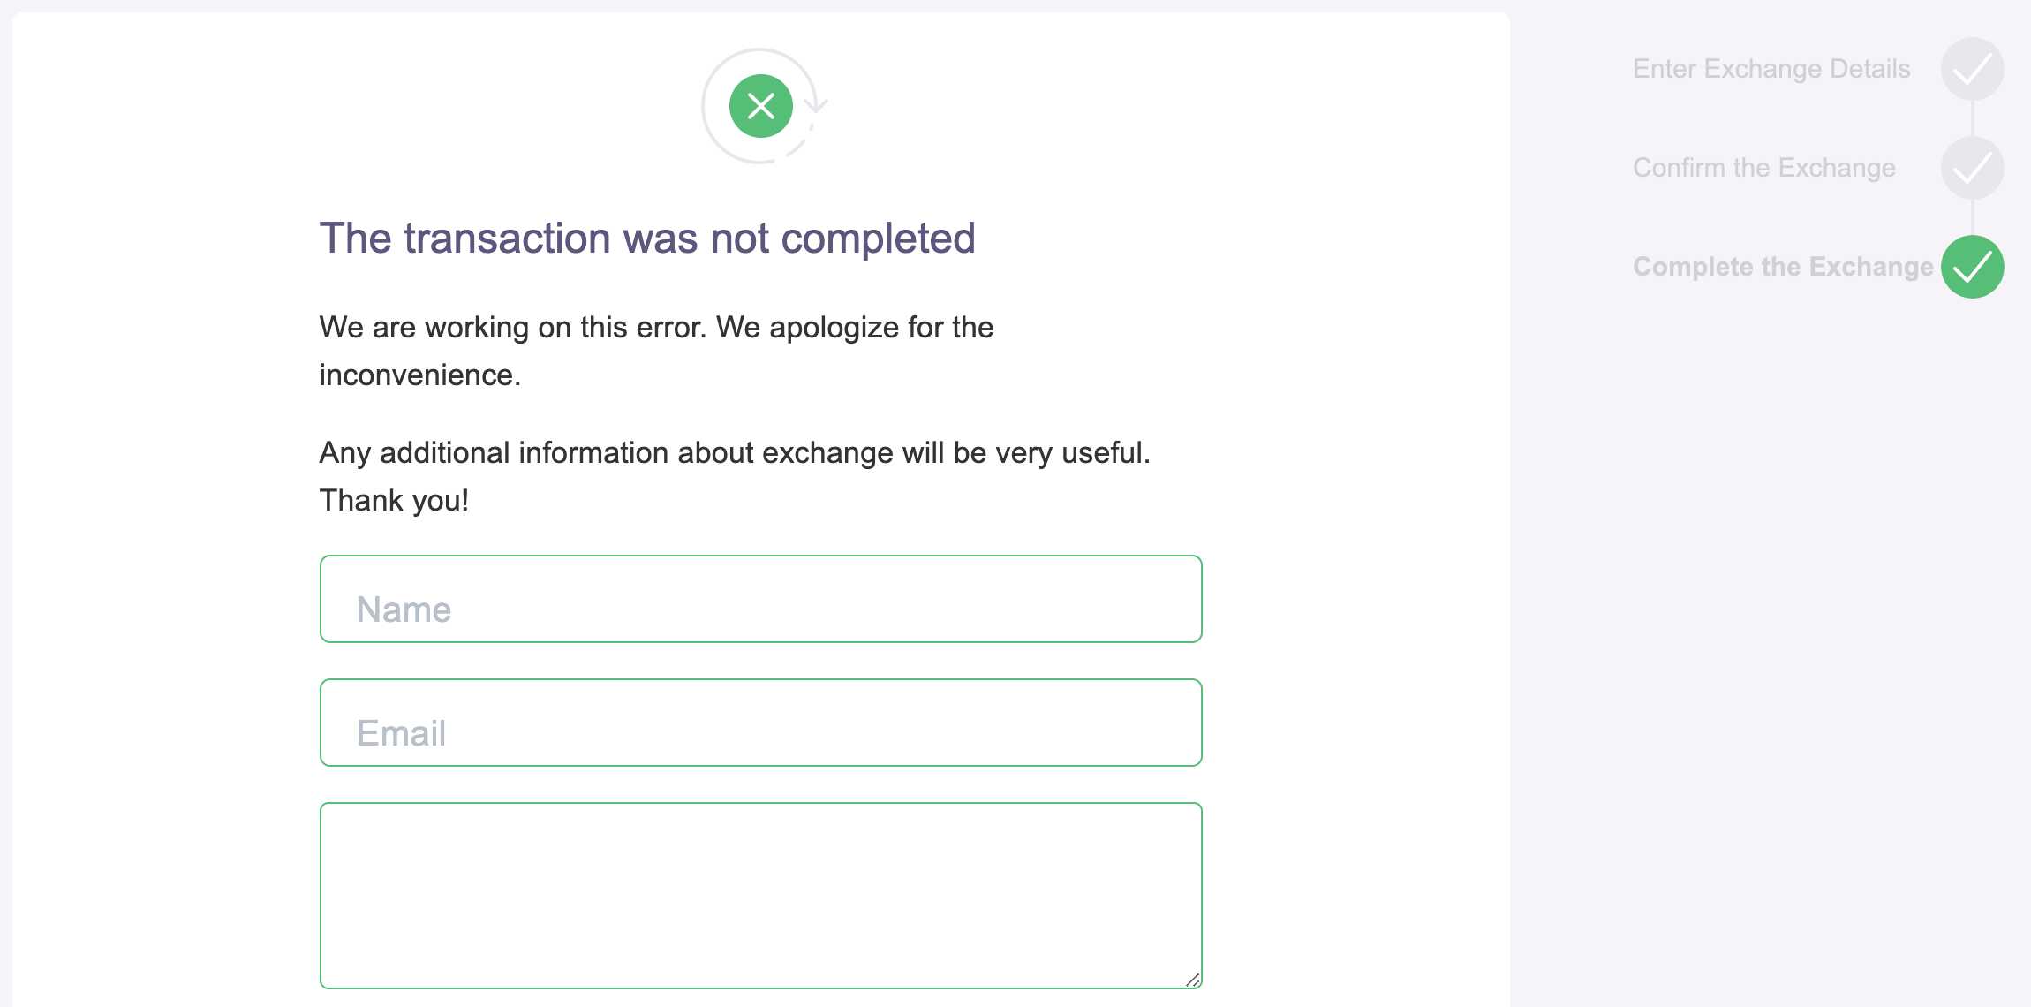Click the word 'inconvenience.'
The image size is (2031, 1007).
pos(419,375)
